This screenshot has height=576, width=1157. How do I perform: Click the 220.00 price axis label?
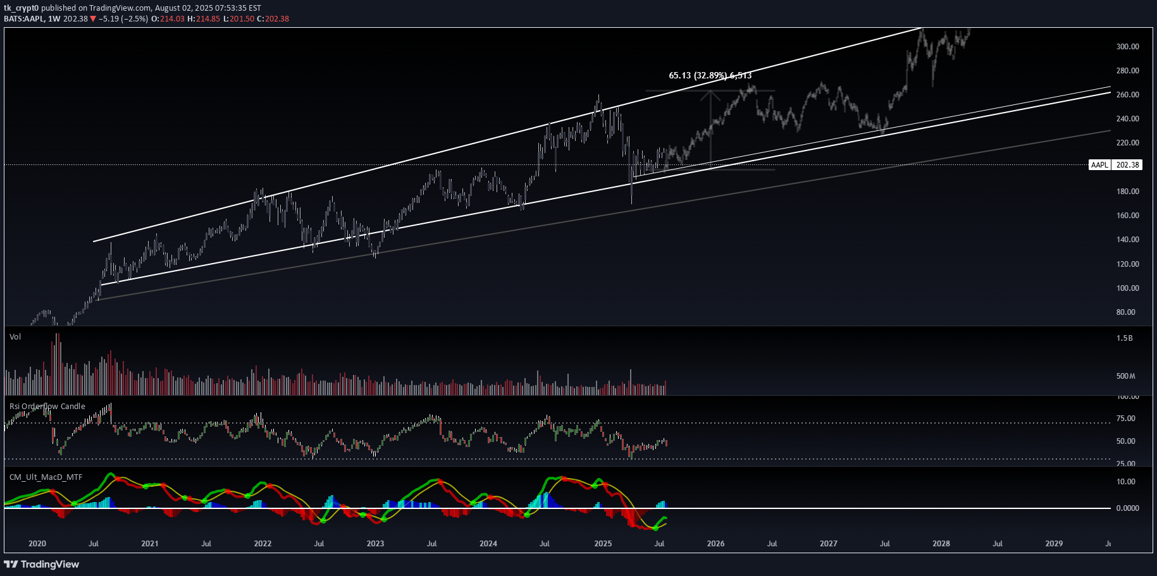pyautogui.click(x=1128, y=143)
